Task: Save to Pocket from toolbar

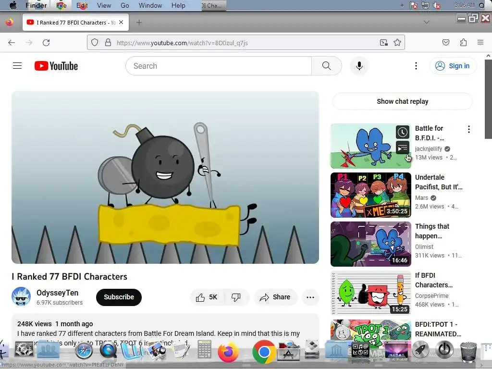Action: [x=446, y=42]
